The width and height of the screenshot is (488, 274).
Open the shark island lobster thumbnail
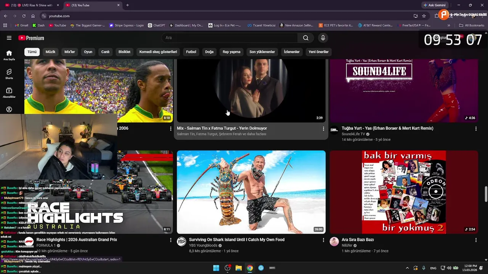point(251,192)
